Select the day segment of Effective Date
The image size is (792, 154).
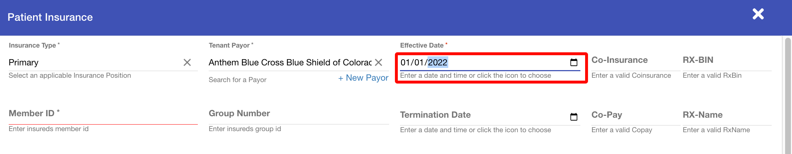419,62
